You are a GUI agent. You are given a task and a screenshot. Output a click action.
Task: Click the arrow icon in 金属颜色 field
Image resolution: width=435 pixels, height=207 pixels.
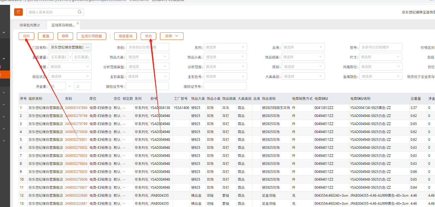coord(398,76)
